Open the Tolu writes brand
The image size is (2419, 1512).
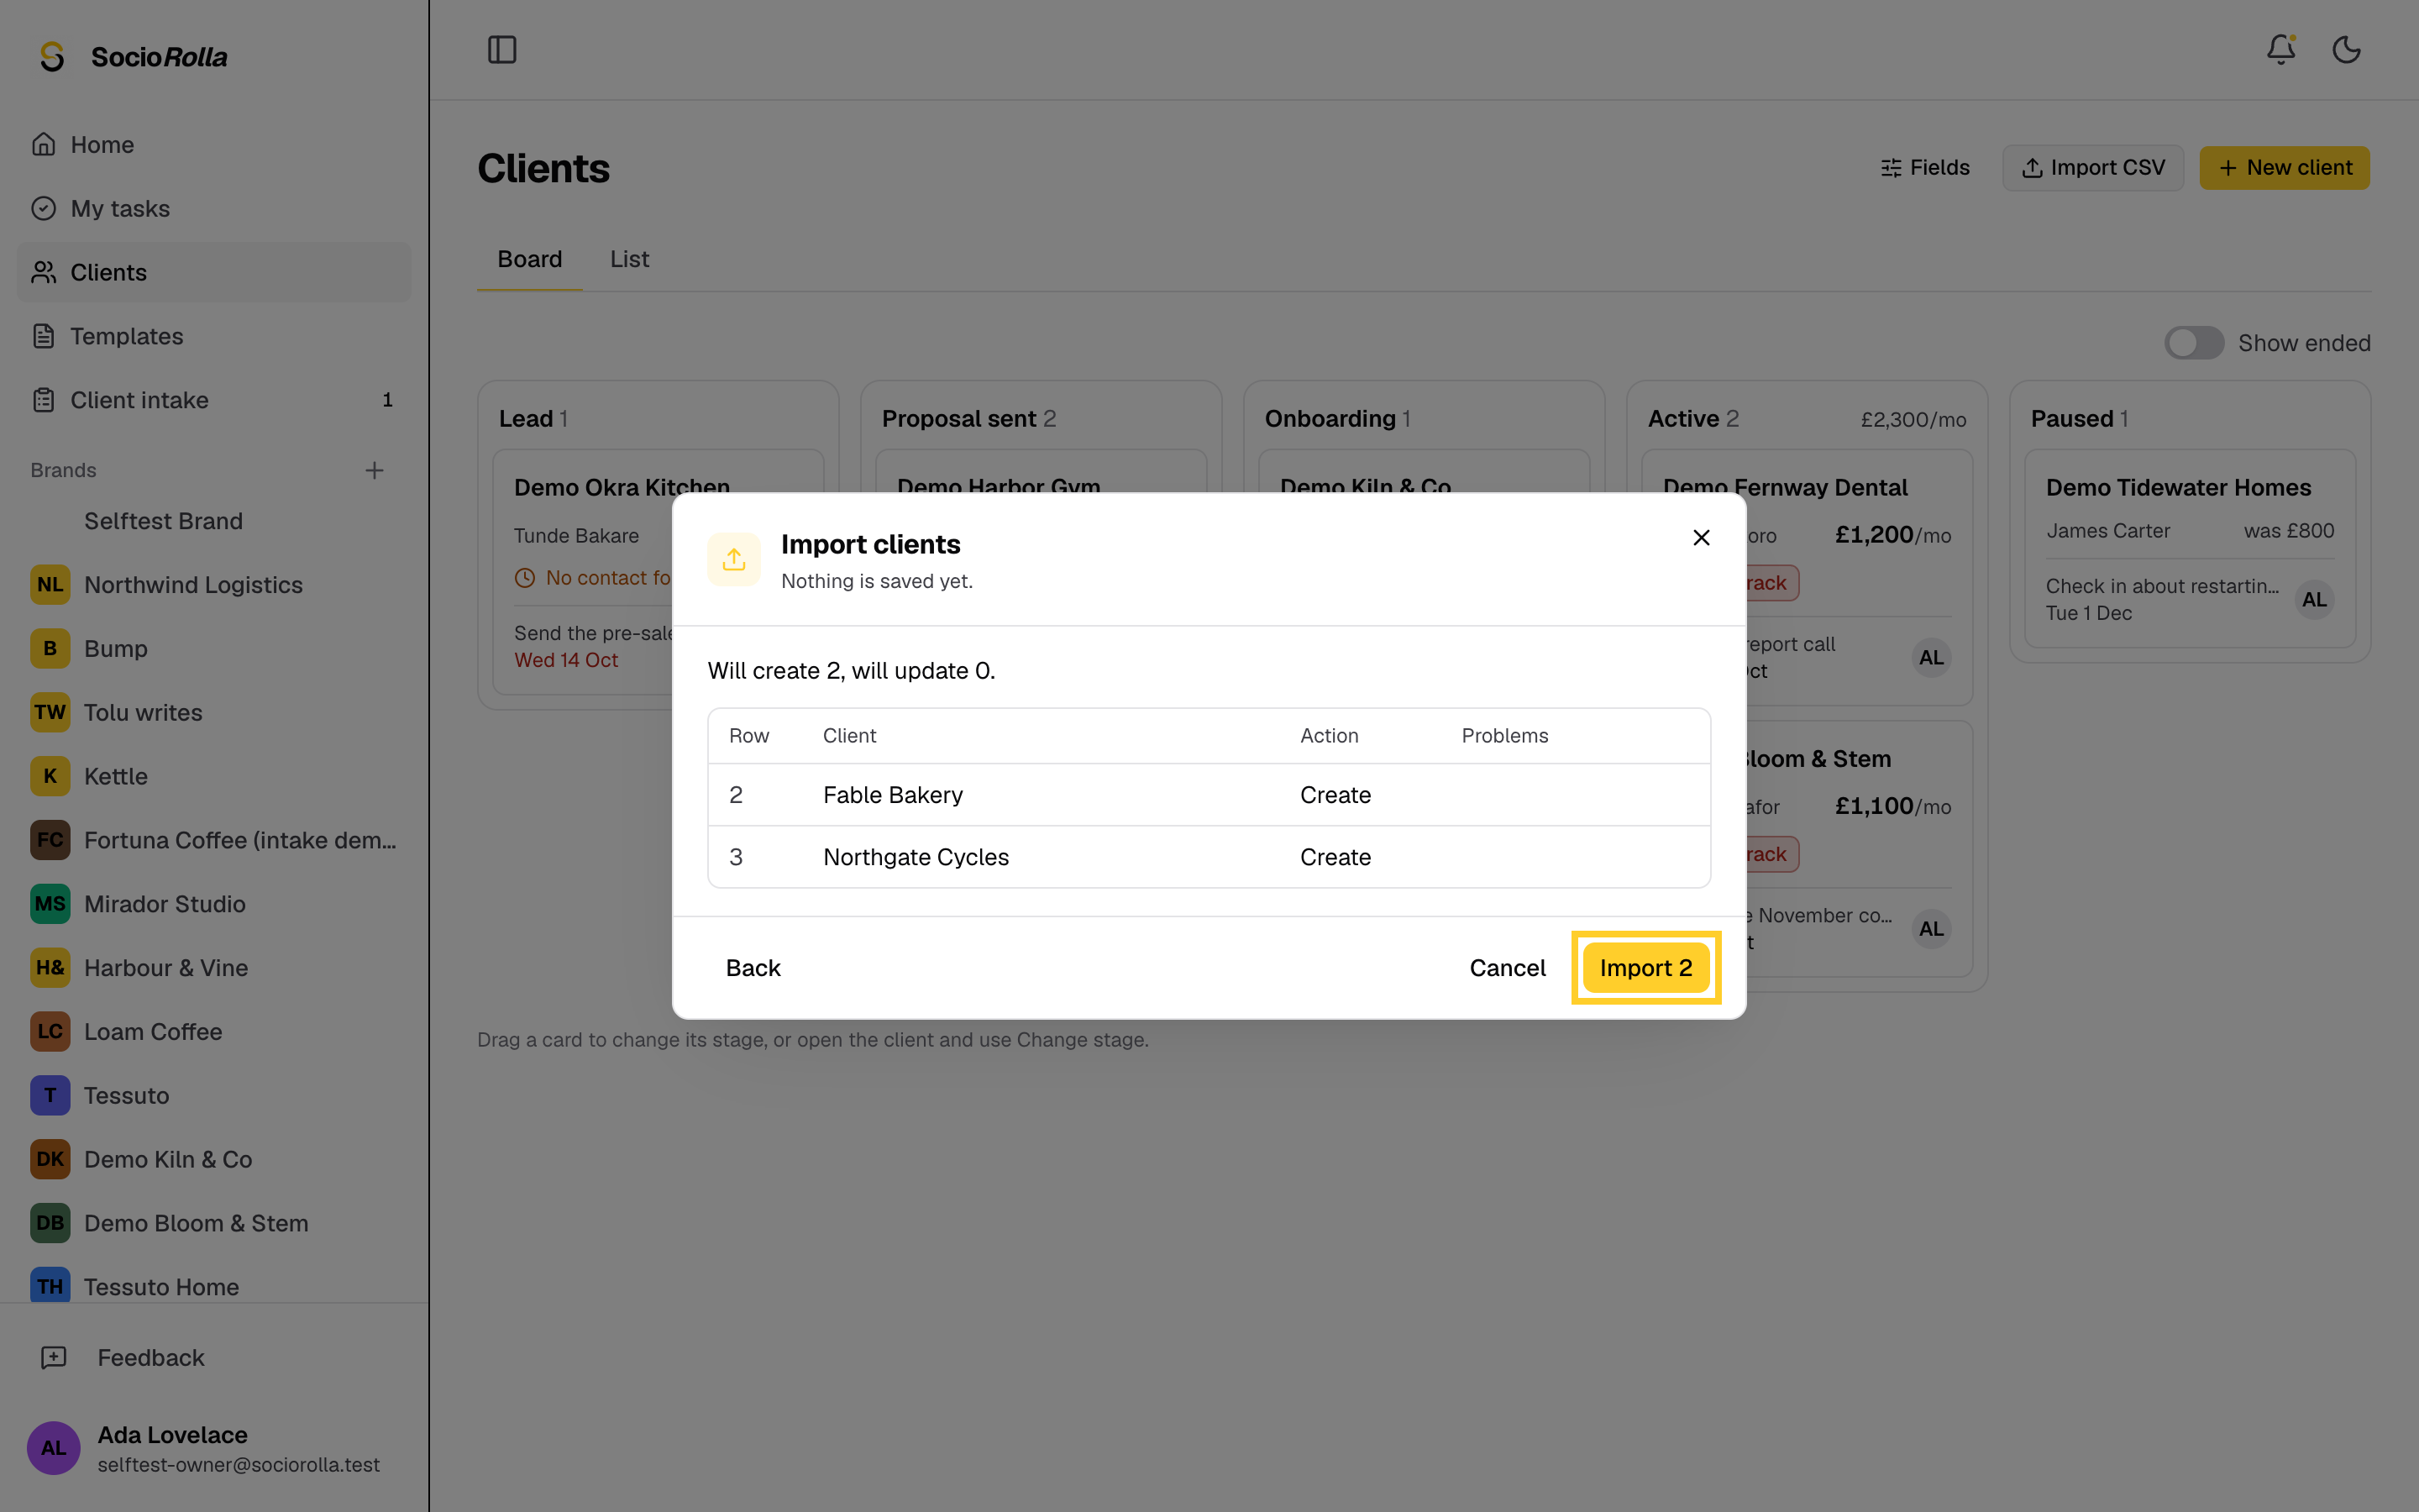coord(214,712)
